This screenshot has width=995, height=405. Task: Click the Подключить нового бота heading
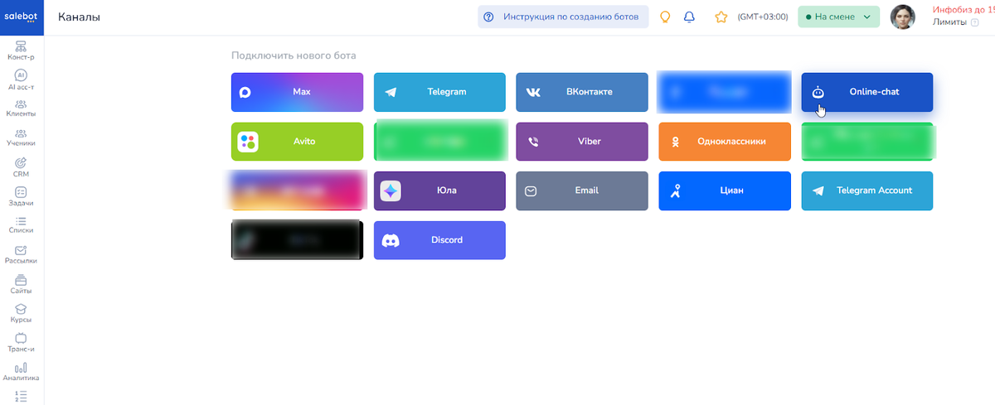[294, 55]
